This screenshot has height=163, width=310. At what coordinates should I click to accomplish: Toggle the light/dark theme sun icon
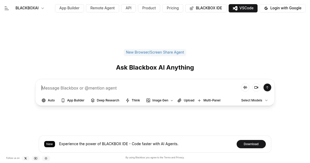[x=46, y=158]
